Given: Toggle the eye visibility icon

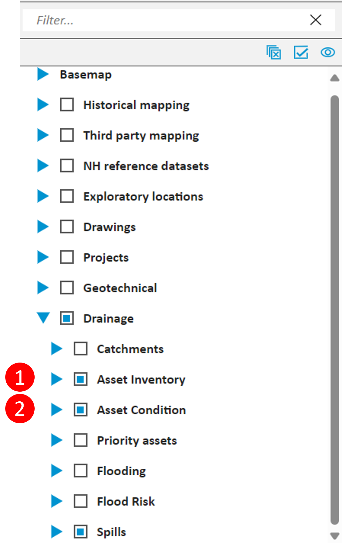Looking at the screenshot, I should (328, 52).
